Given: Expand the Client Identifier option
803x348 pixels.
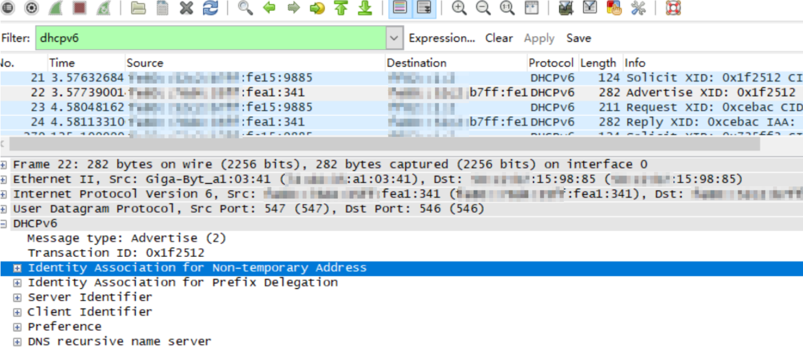Looking at the screenshot, I should 18,312.
